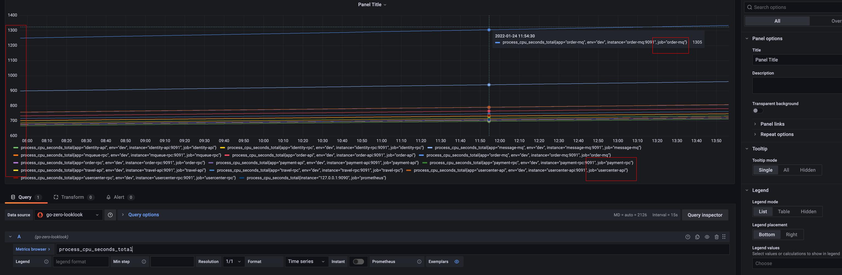Click the process_cpu_seconds_total query expression field
842x275 pixels.
tap(392, 249)
